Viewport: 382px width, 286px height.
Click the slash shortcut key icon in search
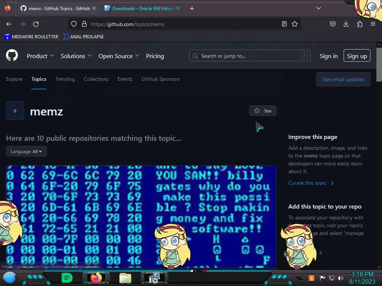coord(304,56)
